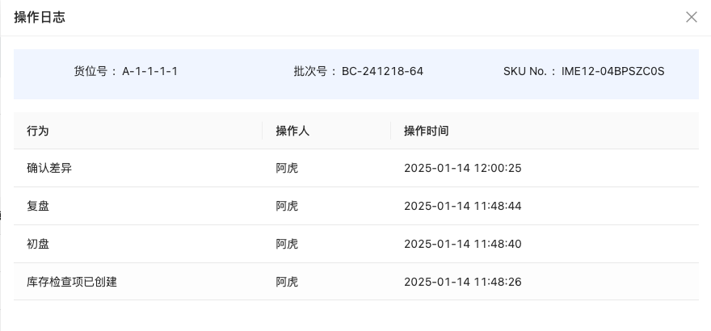Image resolution: width=711 pixels, height=331 pixels.
Task: Select the 初盘 log row
Action: pyautogui.click(x=38, y=244)
